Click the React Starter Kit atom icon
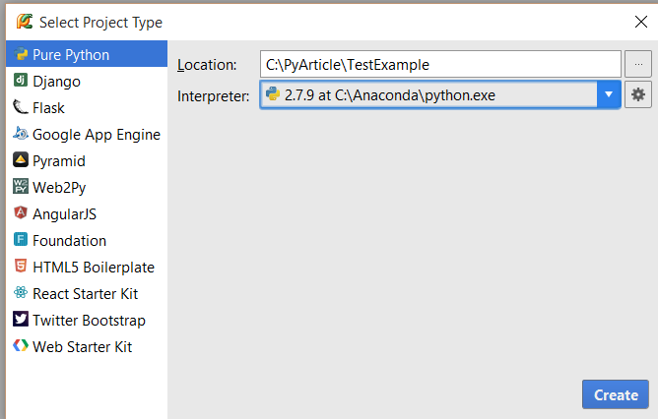 (x=21, y=292)
